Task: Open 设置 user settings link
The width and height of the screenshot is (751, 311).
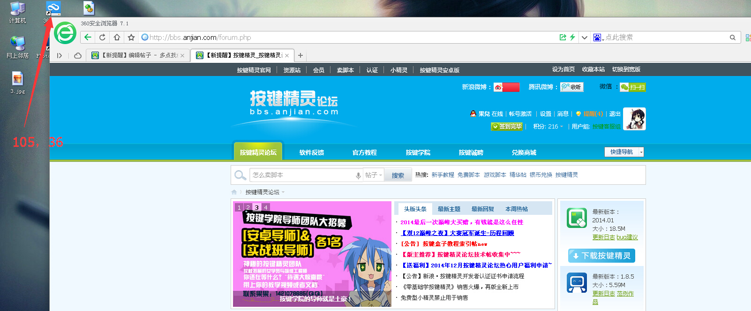Action: pos(545,114)
